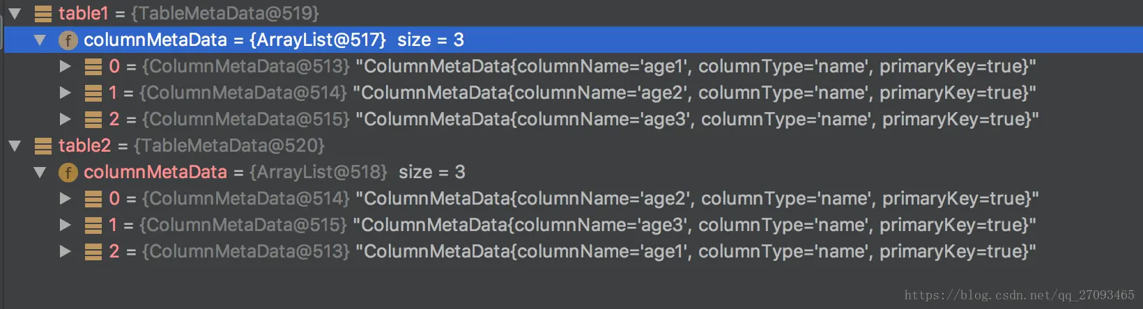Screen dimensions: 1143x309
Task: Select the table1 TableMetaData@519 variable row
Action: pos(188,13)
